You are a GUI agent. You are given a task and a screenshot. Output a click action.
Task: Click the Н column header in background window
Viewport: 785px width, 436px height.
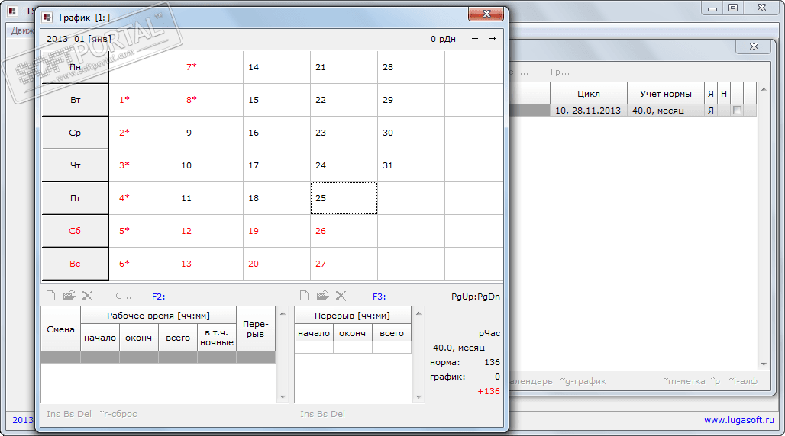[723, 94]
